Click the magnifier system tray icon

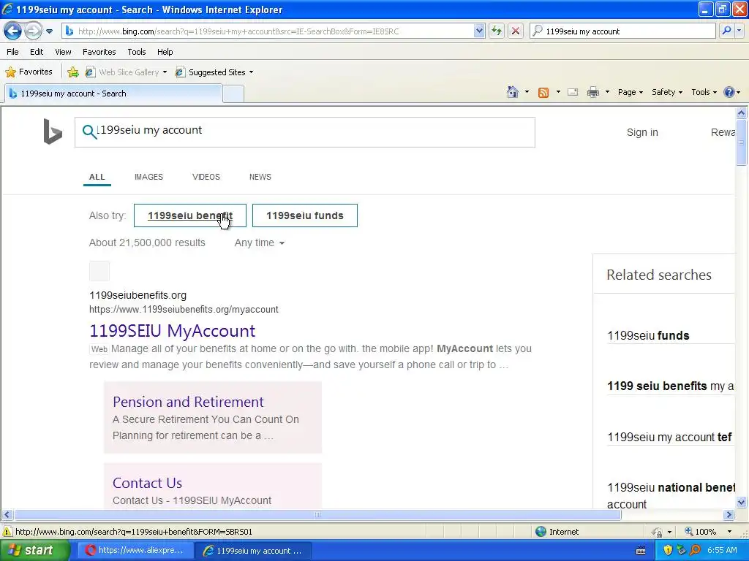pyautogui.click(x=696, y=550)
